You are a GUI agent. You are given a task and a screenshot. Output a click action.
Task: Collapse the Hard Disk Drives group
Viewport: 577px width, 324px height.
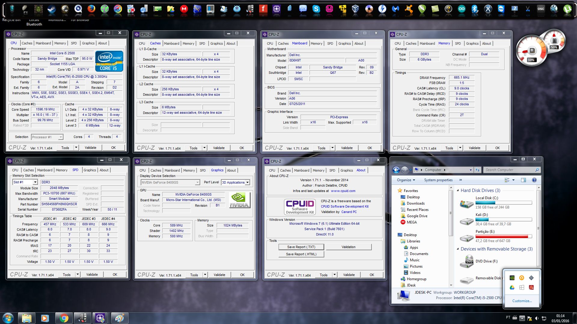coord(458,190)
